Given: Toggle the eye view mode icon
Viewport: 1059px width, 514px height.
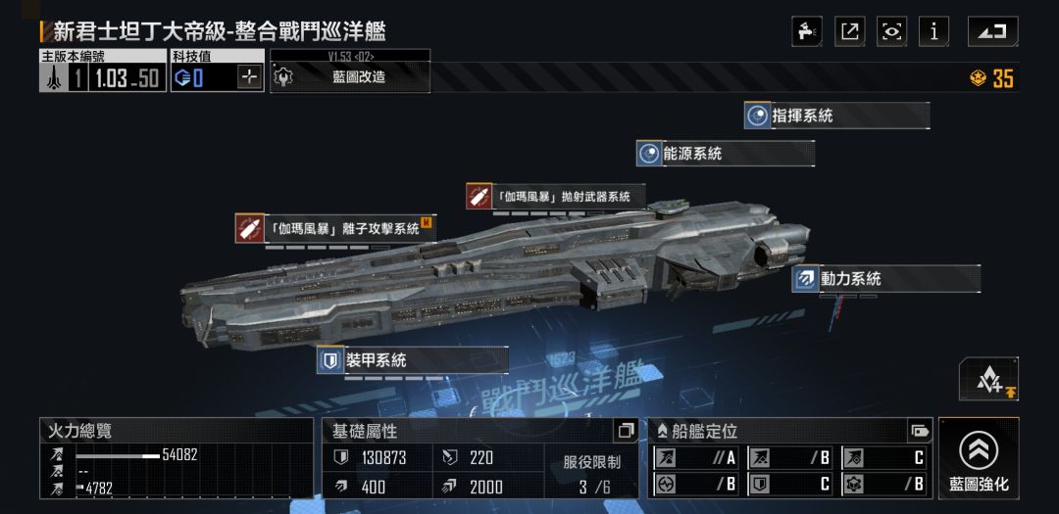Looking at the screenshot, I should (891, 31).
